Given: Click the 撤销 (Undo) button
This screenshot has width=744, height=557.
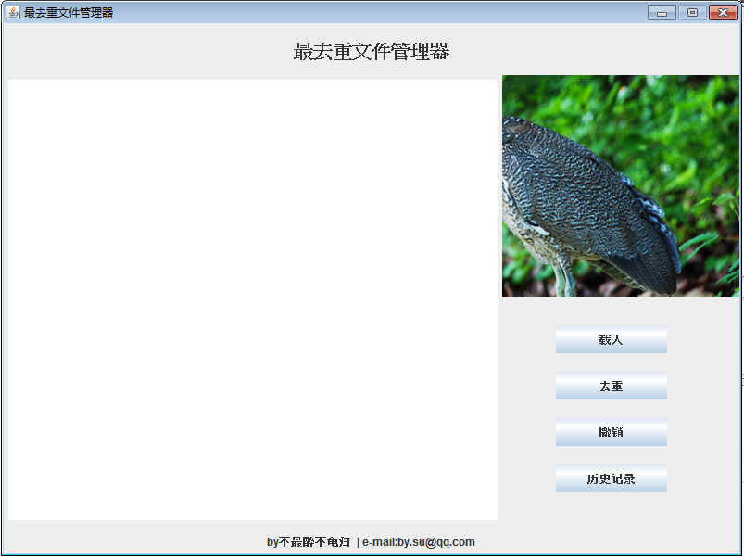Looking at the screenshot, I should (x=612, y=432).
